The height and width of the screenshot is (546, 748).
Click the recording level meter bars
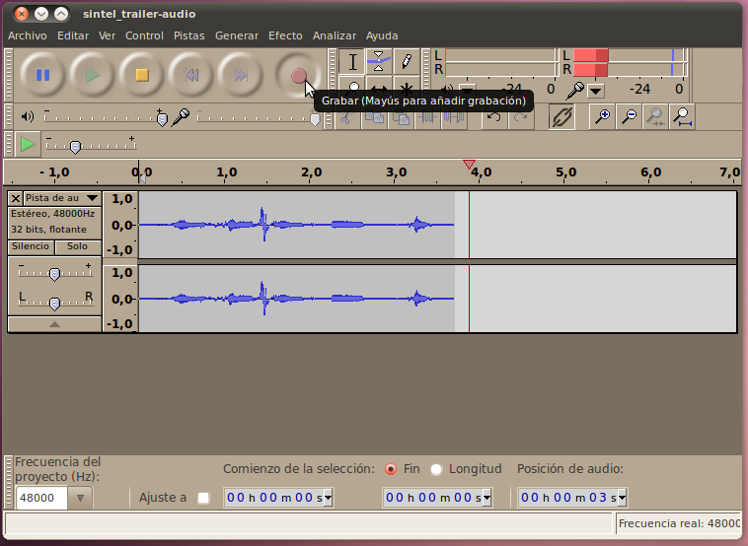click(629, 62)
